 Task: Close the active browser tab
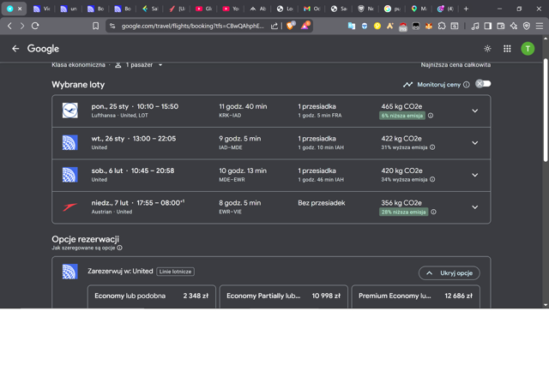pyautogui.click(x=20, y=9)
